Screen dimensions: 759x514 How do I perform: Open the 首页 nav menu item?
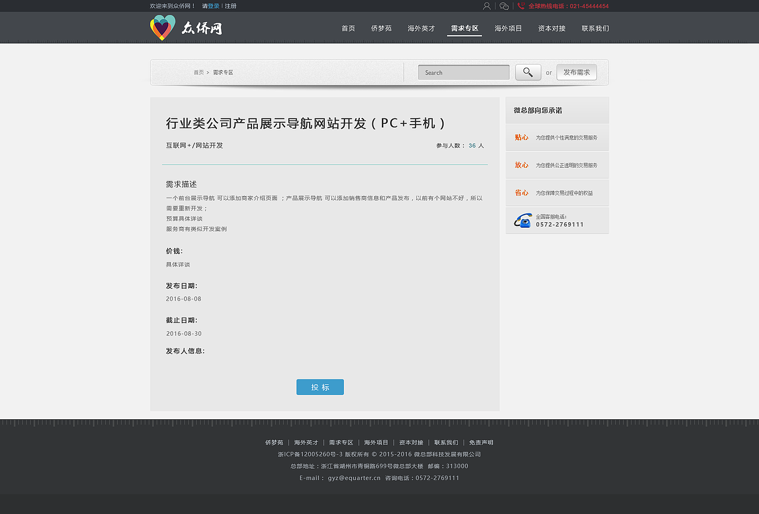(x=349, y=28)
